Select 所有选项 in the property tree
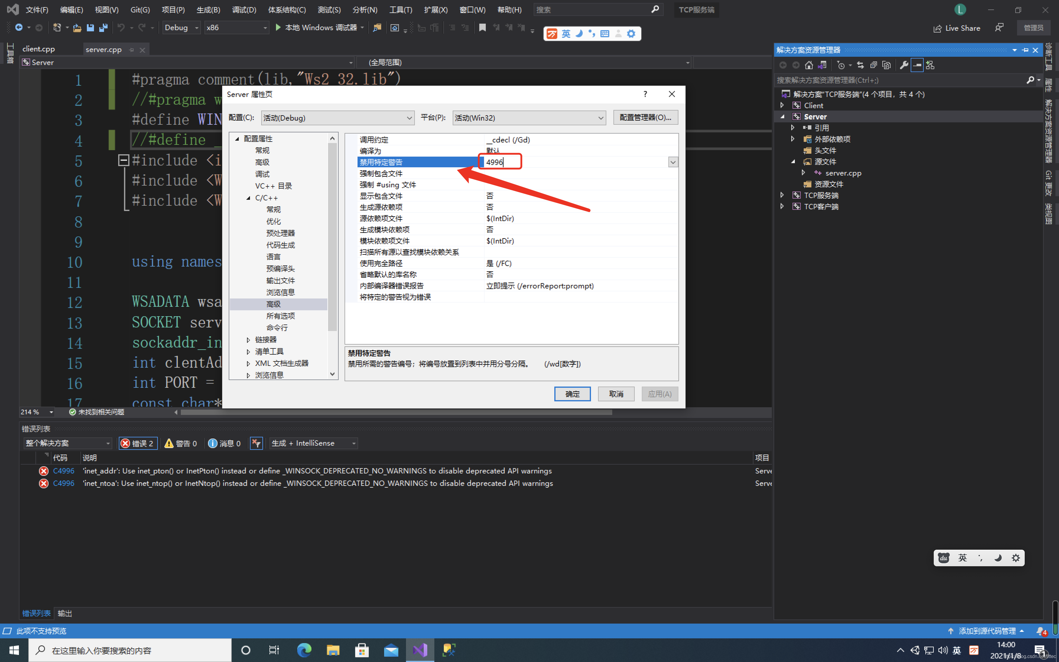 click(x=280, y=316)
